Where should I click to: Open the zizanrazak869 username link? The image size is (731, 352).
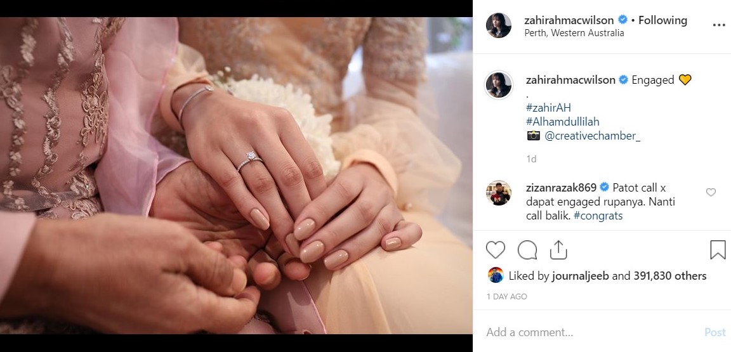[x=561, y=188]
